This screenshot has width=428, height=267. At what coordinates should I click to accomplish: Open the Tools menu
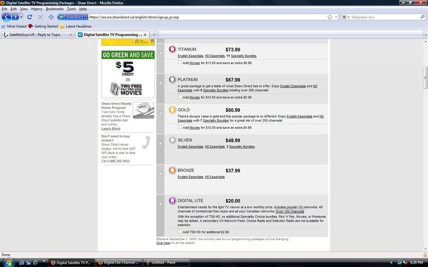(x=71, y=9)
